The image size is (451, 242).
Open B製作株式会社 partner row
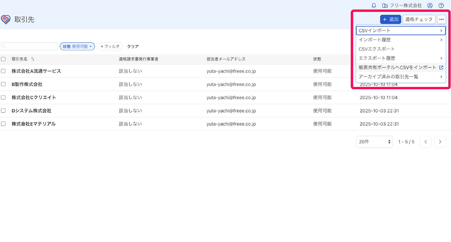coord(27,84)
